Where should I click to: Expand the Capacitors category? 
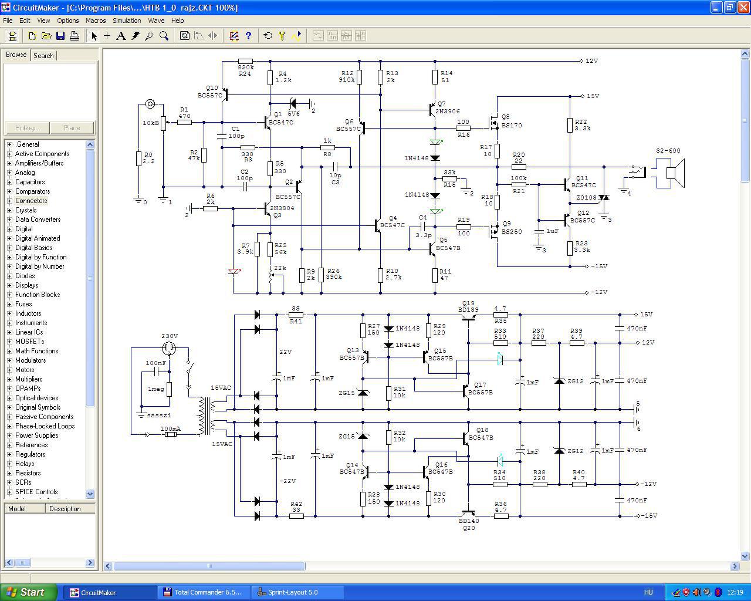click(9, 182)
